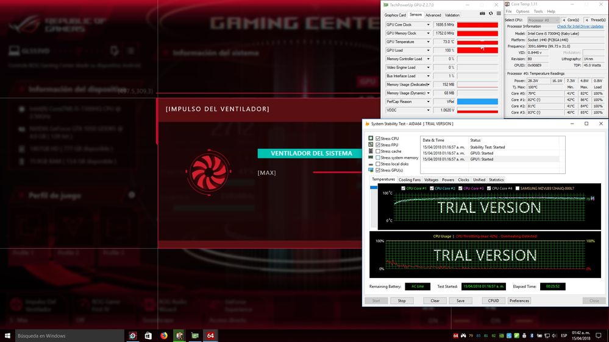Click Save button in AIDA64
Viewport: 609px width, 342px height.
click(x=460, y=301)
